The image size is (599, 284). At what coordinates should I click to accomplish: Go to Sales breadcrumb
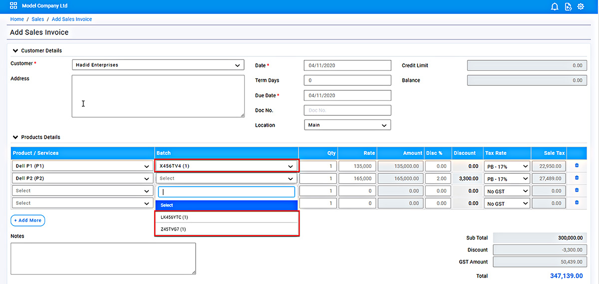click(x=38, y=19)
